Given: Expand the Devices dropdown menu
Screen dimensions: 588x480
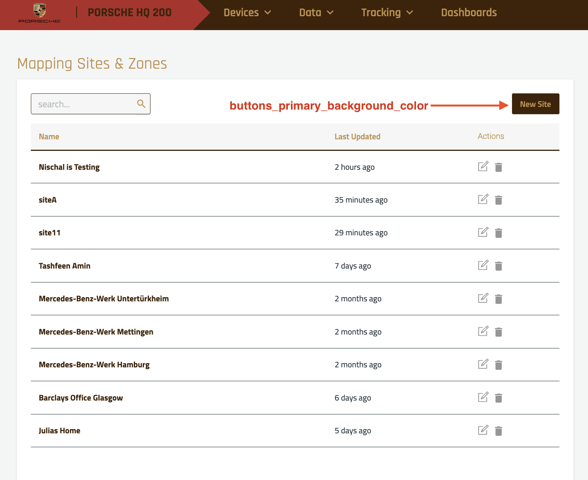Looking at the screenshot, I should 247,13.
